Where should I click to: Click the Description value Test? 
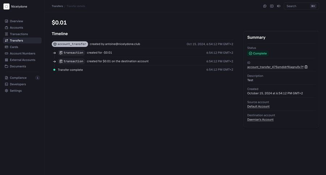(x=250, y=80)
